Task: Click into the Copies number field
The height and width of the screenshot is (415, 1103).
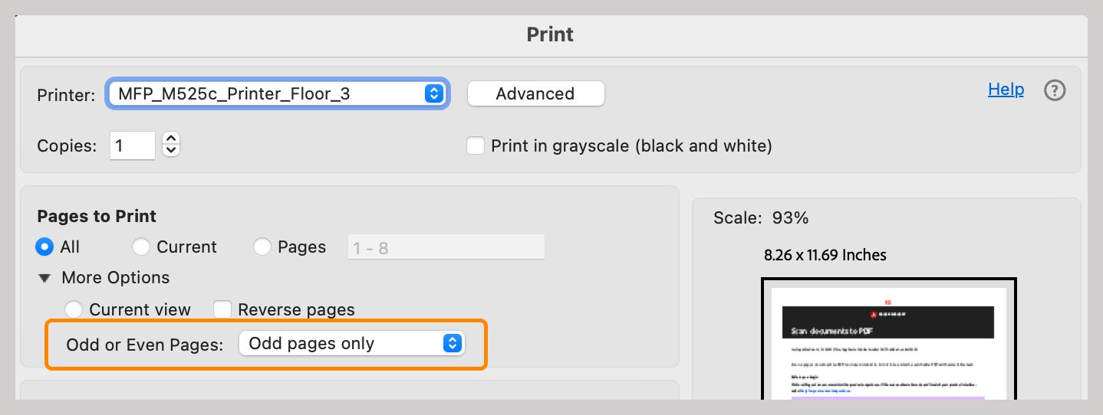Action: (x=132, y=145)
